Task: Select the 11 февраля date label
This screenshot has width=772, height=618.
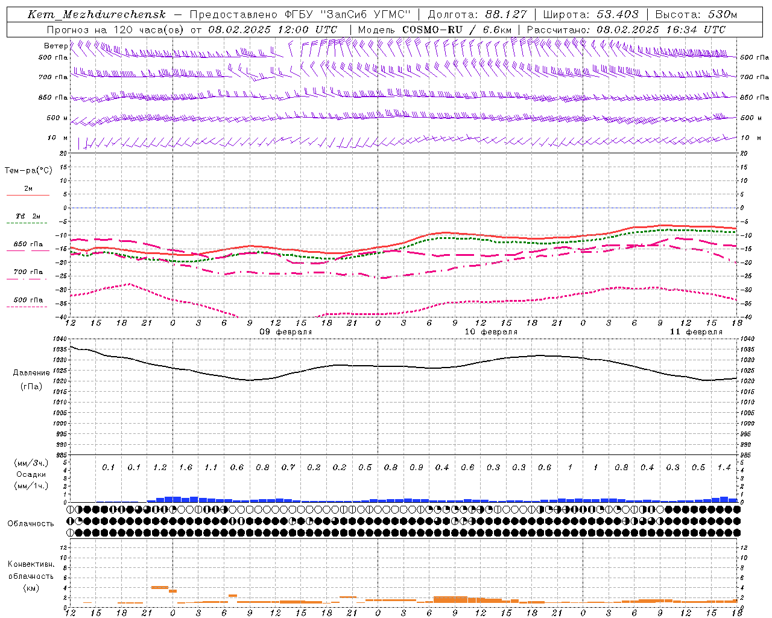Action: pos(695,332)
